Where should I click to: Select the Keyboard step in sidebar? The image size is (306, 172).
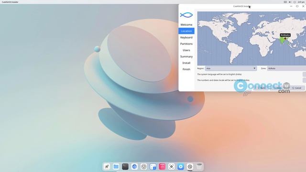pos(186,37)
